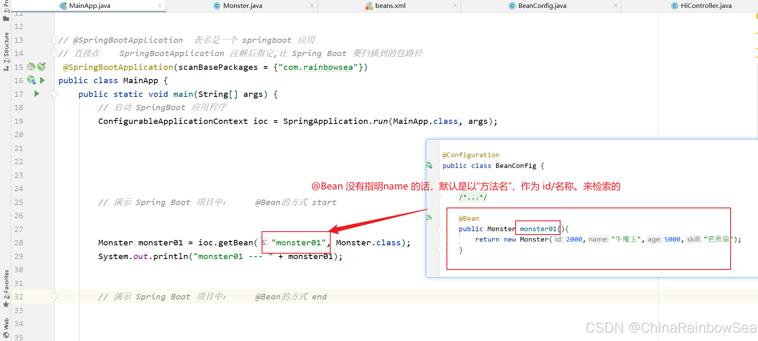This screenshot has height=341, width=758.
Task: Click BeanConfig class name in the inset
Action: (516, 166)
